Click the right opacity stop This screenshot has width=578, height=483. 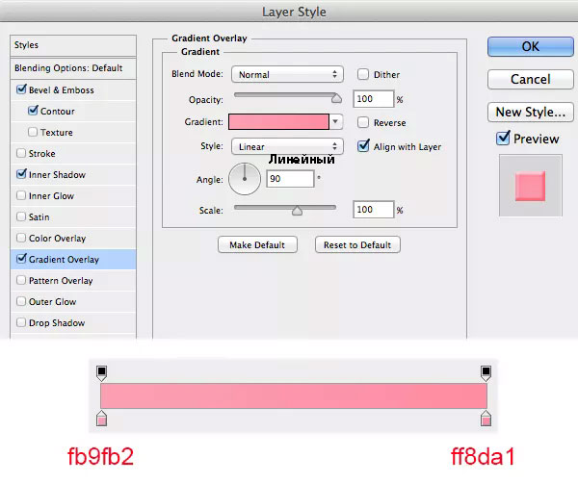tap(486, 373)
